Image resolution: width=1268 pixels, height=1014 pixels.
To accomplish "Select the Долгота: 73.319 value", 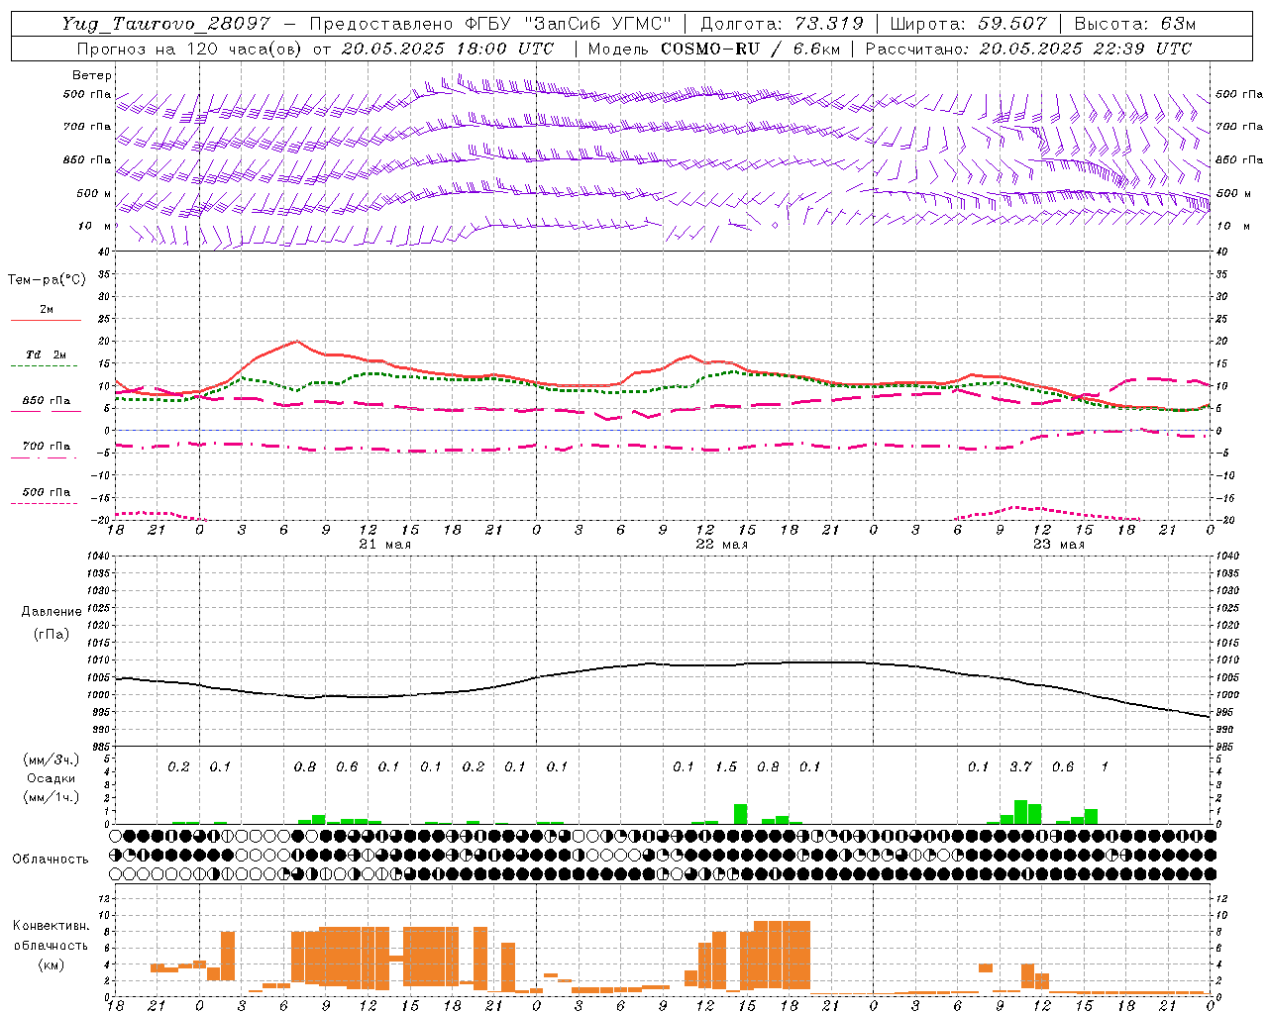I will click(x=782, y=24).
